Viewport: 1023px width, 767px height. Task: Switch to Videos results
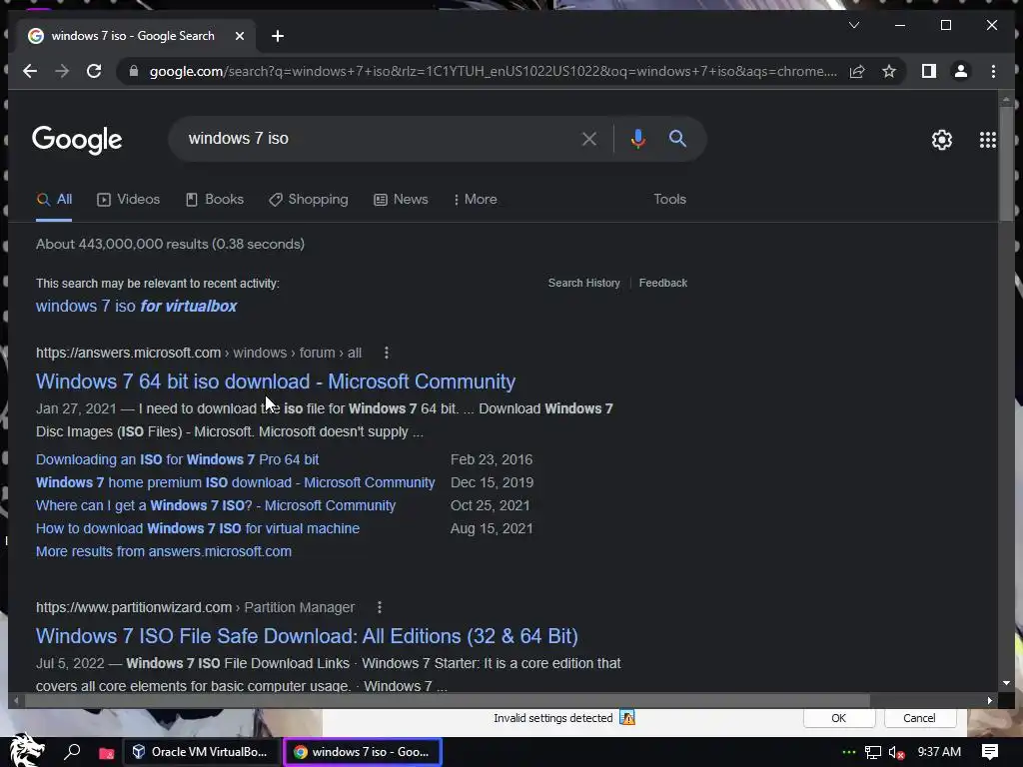[129, 199]
